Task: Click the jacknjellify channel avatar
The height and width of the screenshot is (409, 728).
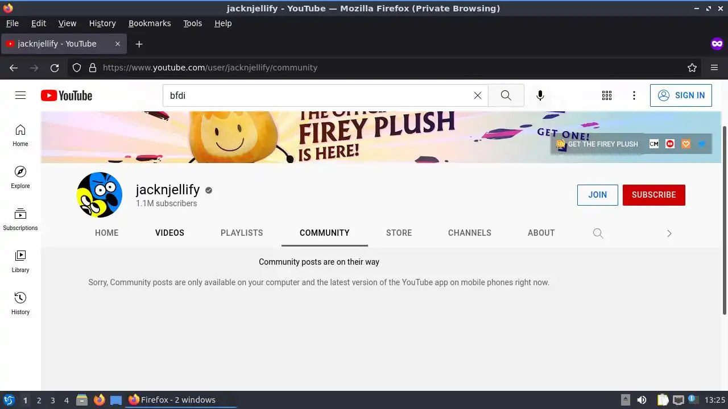Action: coord(100,195)
